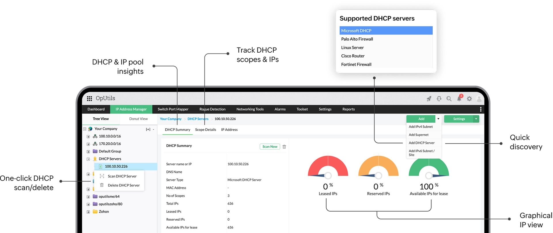Viewport: 553px width, 233px height.
Task: Click the delete trash icon in context menu
Action: click(x=102, y=185)
